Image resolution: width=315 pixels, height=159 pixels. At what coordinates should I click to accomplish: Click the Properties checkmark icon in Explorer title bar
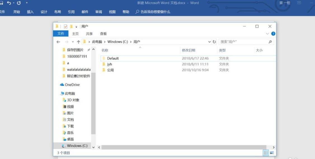tap(65, 26)
